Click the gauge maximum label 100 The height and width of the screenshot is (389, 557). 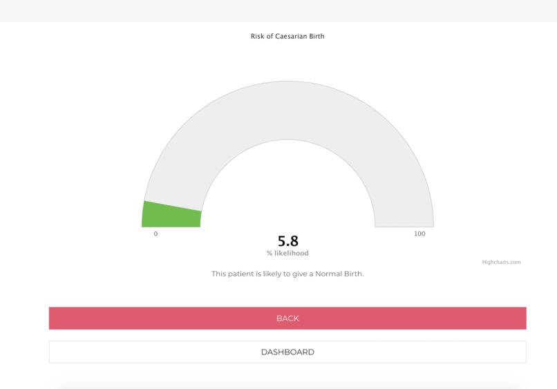(419, 234)
